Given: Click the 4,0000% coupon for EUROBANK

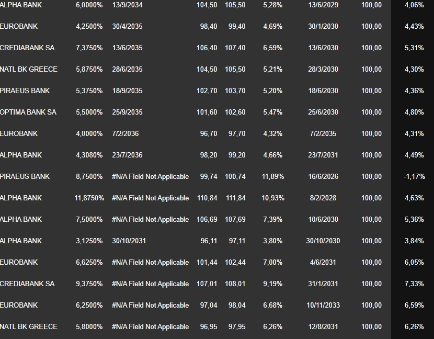Looking at the screenshot, I should (89, 134).
